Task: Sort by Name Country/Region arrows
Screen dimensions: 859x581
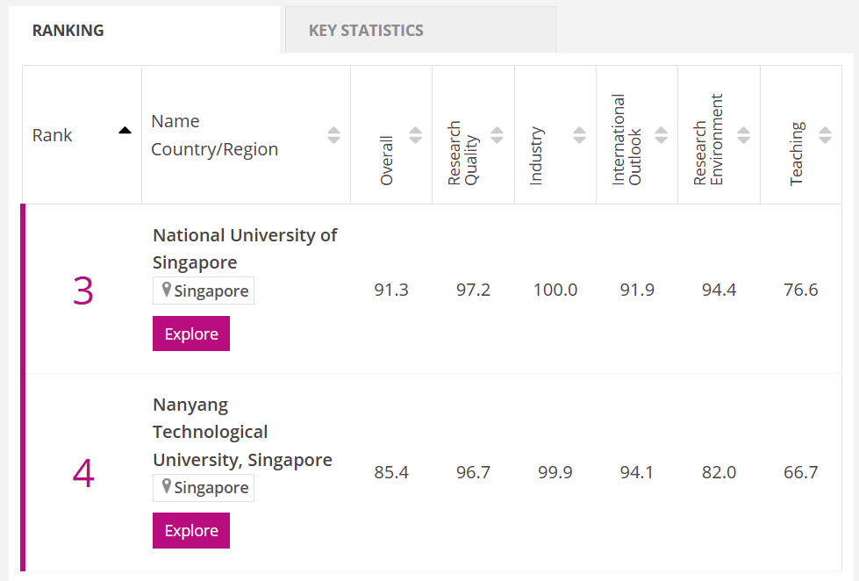Action: (333, 135)
